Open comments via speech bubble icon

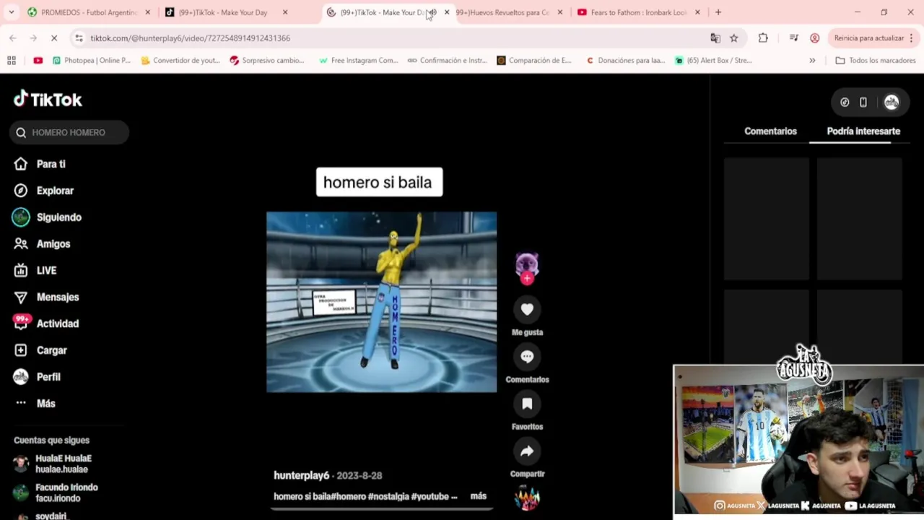(527, 356)
